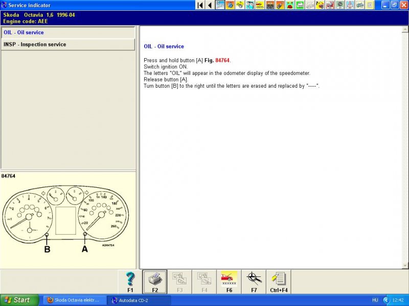The image size is (409, 306).
Task: Open the red vehicle on lift toolbar icon
Action: (330, 5)
